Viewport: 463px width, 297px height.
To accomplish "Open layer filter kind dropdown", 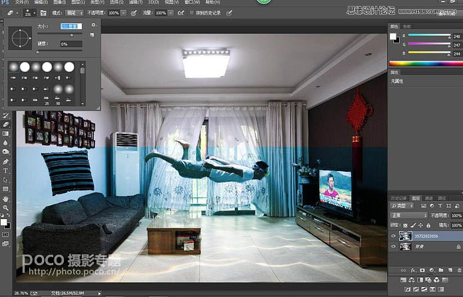I will (402, 206).
